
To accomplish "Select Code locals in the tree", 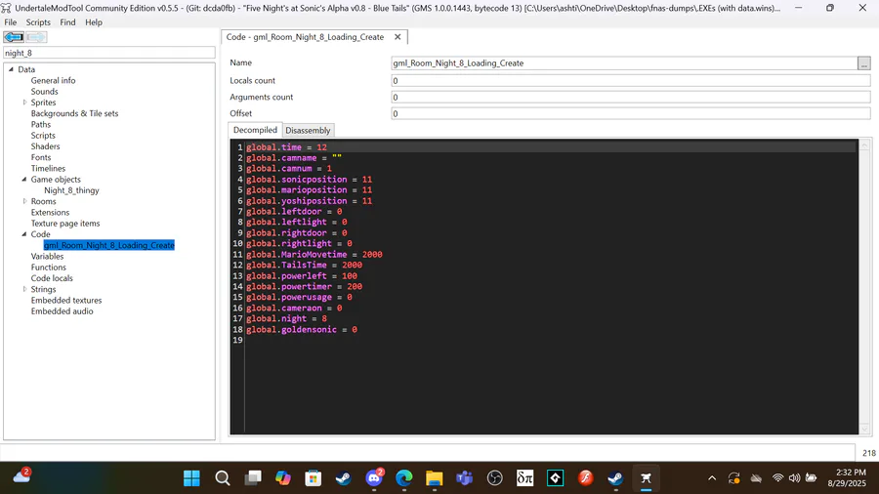I will tap(52, 278).
